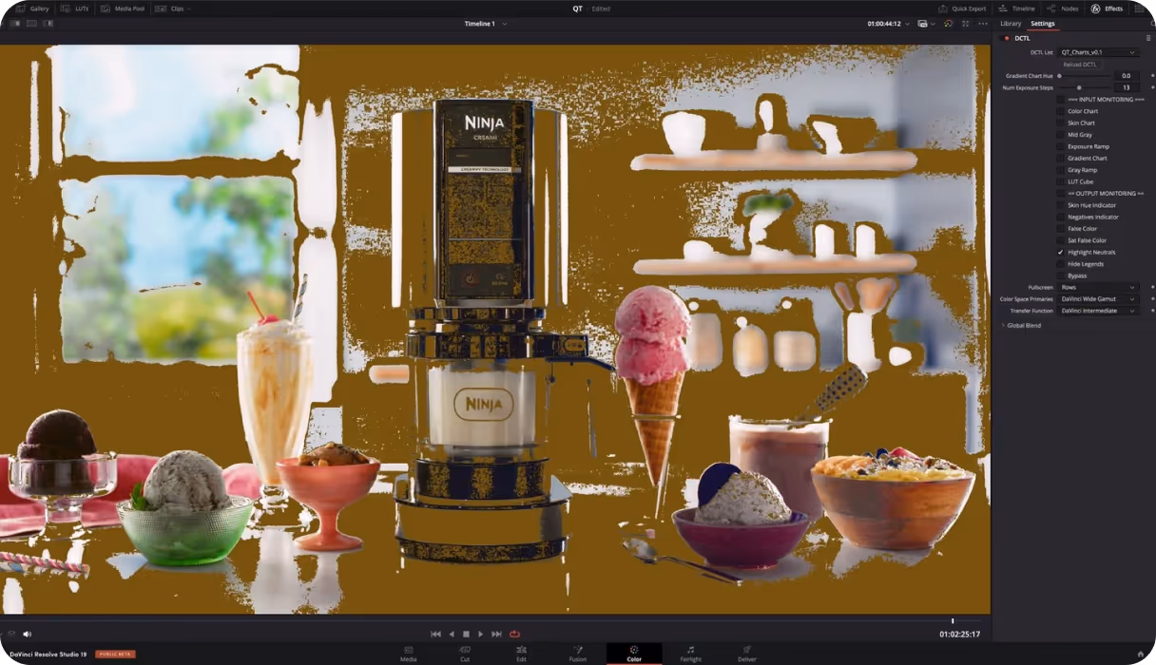
Task: Click the Gradient Chart Hue value field
Action: point(1127,75)
